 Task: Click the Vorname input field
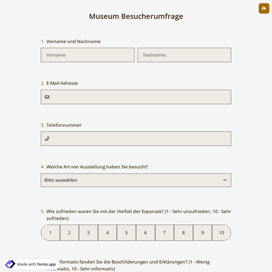88,55
